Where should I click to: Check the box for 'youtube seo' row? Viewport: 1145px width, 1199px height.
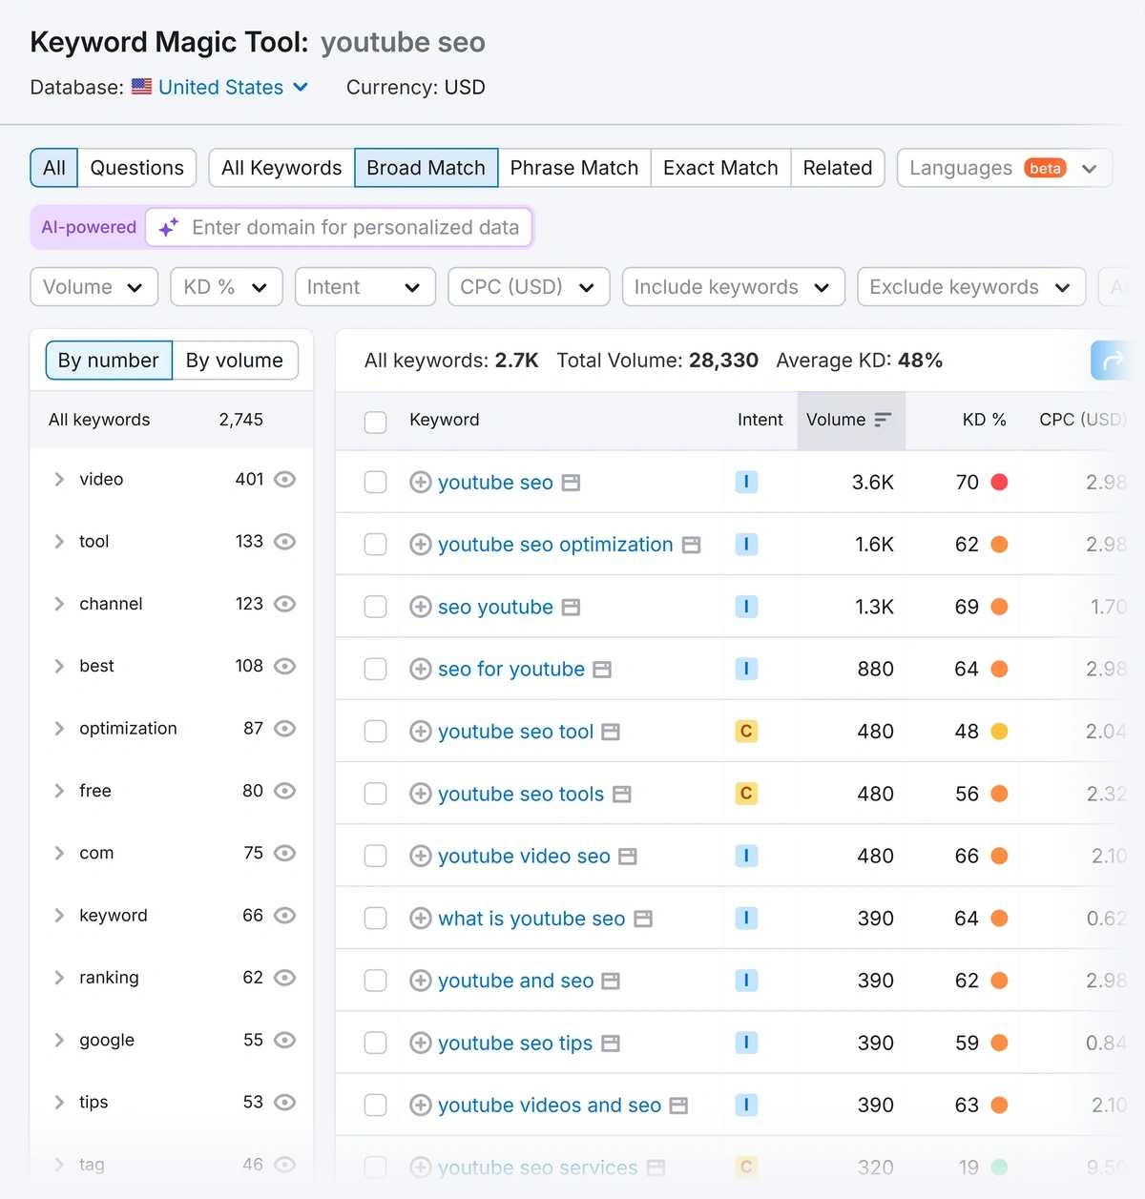click(376, 483)
